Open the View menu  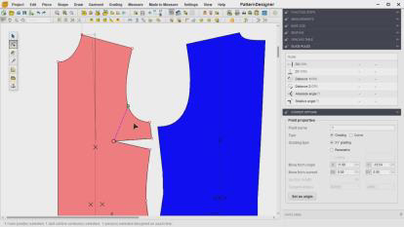point(208,4)
